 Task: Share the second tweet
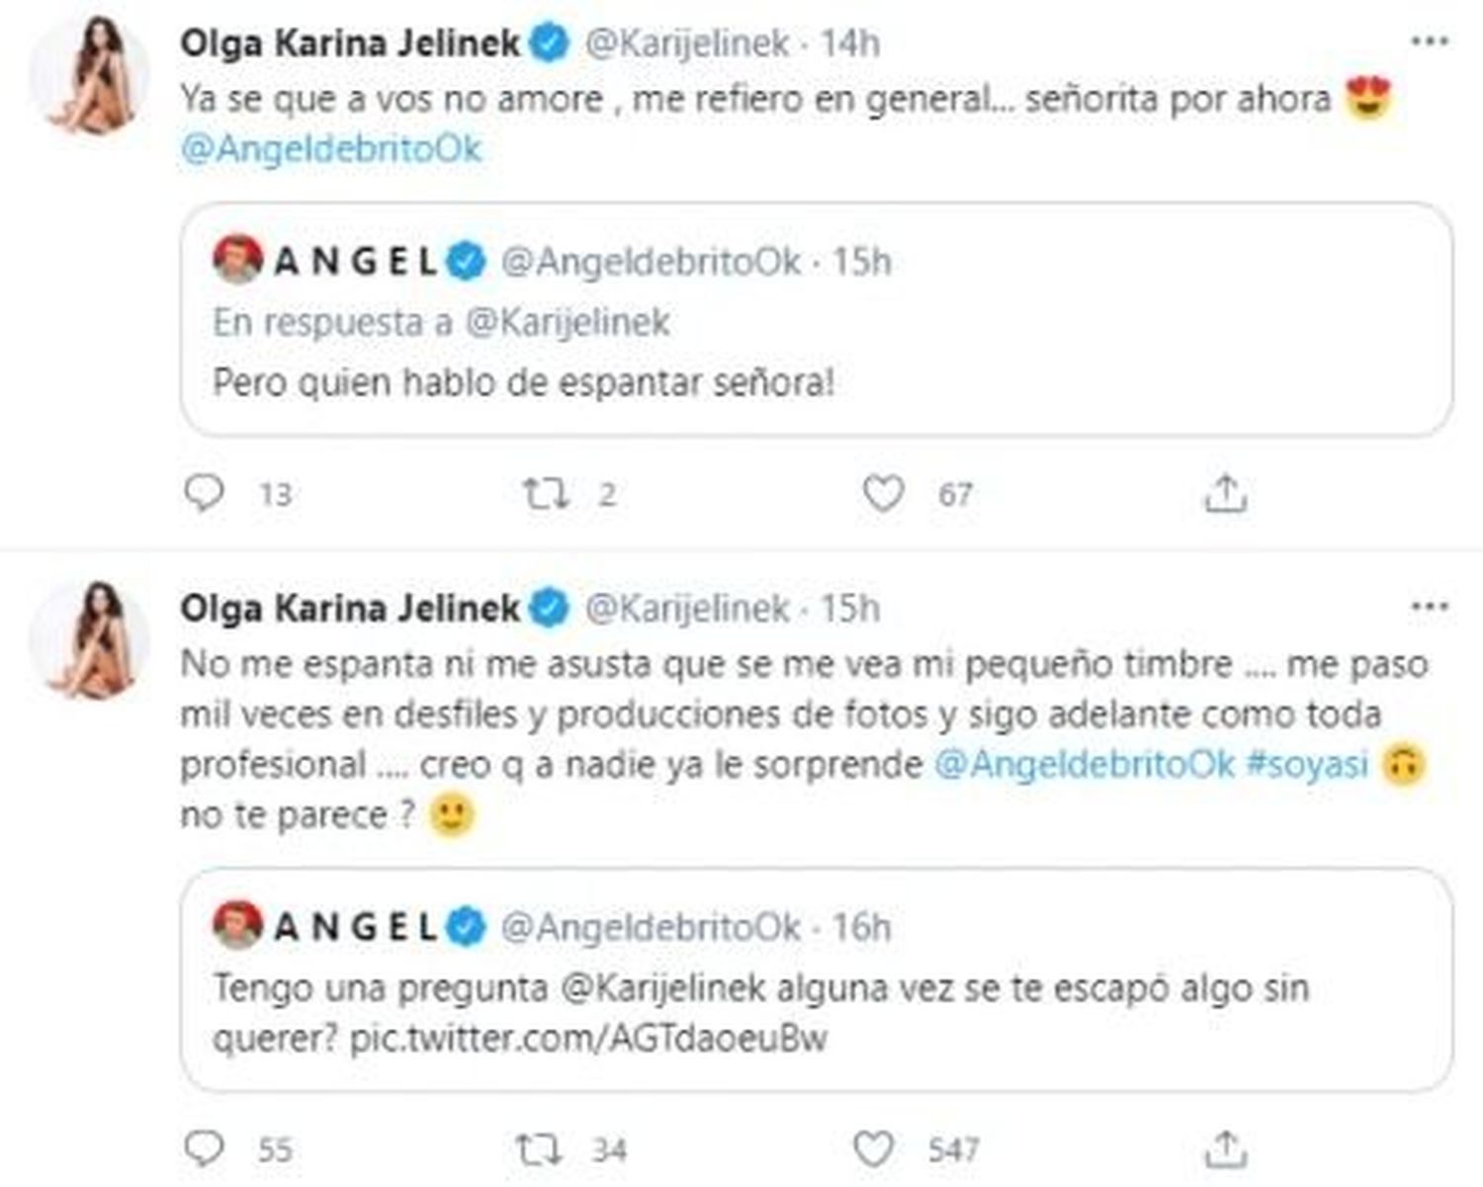[1224, 1148]
